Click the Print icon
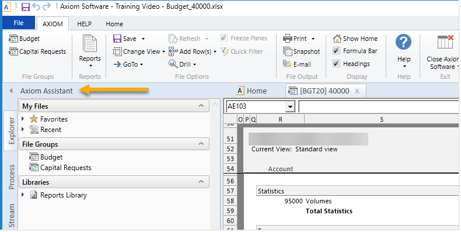461x232 pixels. 287,39
